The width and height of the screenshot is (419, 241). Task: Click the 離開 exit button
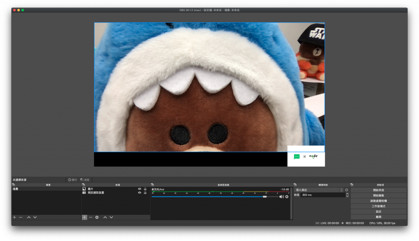[x=378, y=217]
